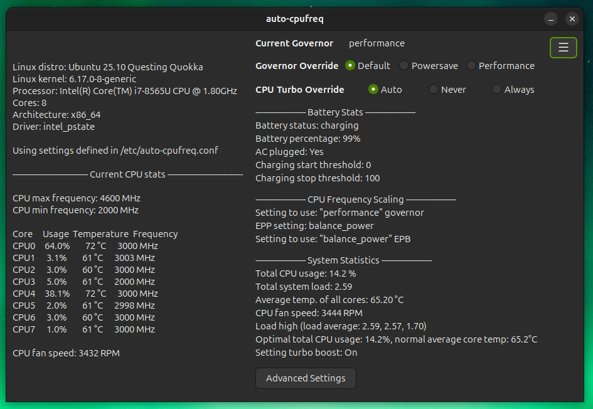Select Powersave governor override
593x409 pixels.
[429, 66]
